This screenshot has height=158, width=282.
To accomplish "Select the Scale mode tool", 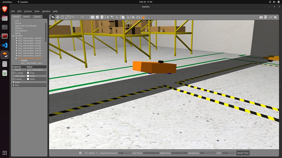I will pyautogui.click(x=67, y=17).
